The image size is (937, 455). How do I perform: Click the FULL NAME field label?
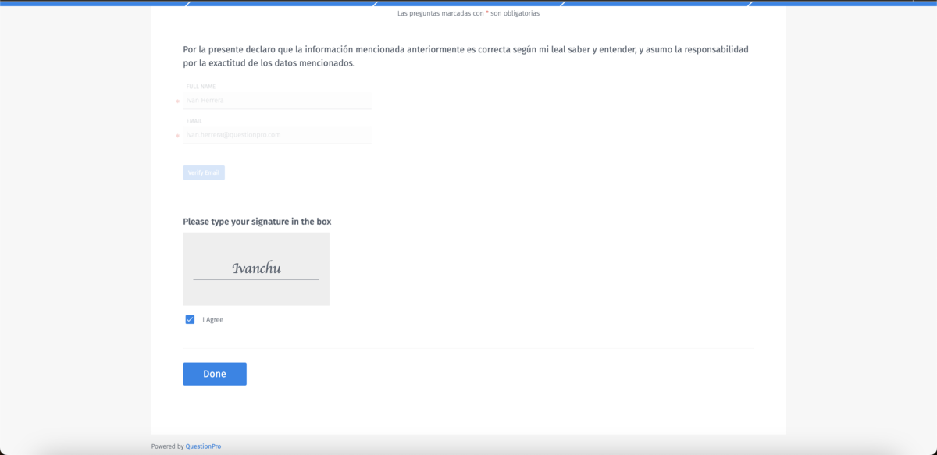201,87
